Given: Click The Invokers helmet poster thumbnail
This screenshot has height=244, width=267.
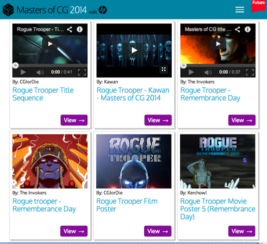Looking at the screenshot, I should coord(50,161).
